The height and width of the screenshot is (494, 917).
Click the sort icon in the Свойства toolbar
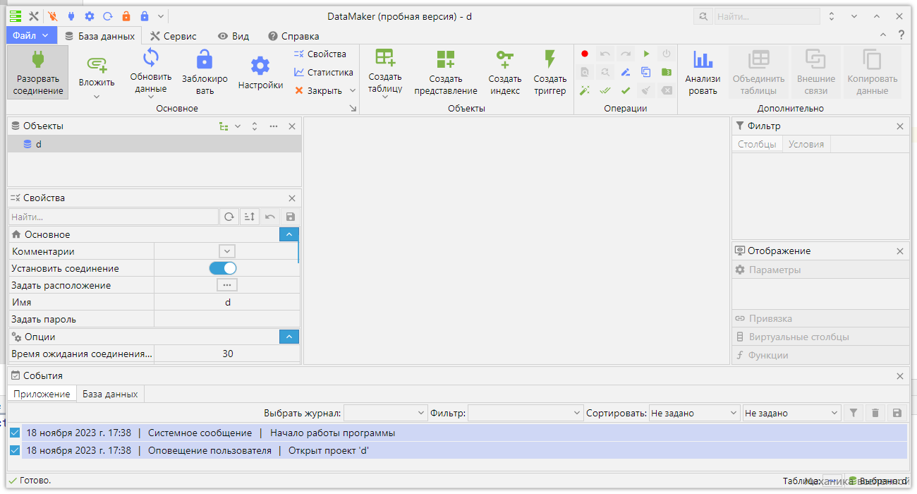(x=249, y=217)
